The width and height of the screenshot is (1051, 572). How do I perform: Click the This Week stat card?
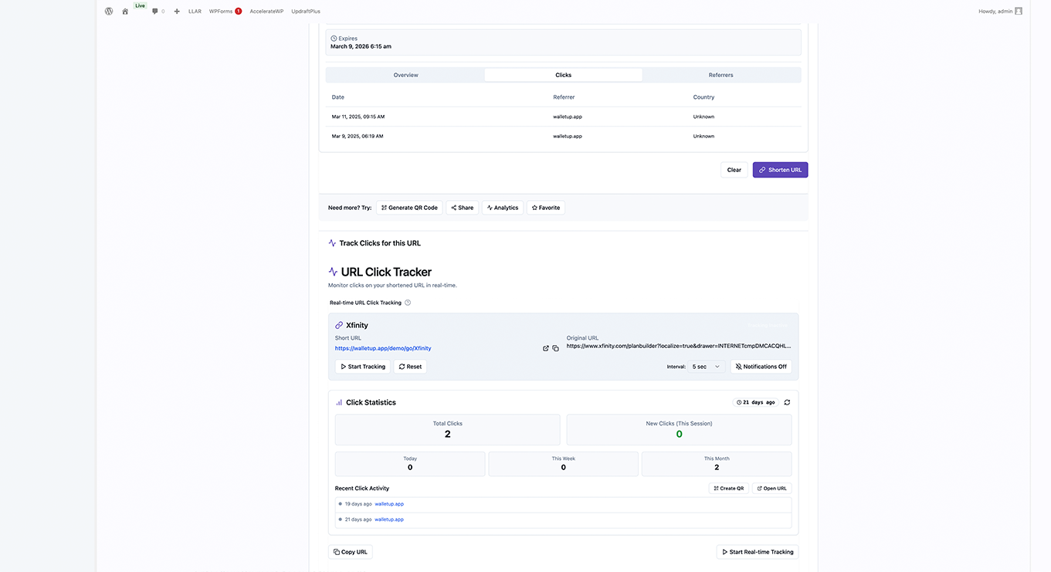(x=563, y=464)
